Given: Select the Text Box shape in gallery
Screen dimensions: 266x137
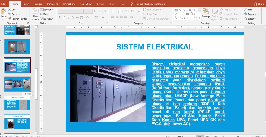Looking at the screenshot, I should [x=176, y=10].
